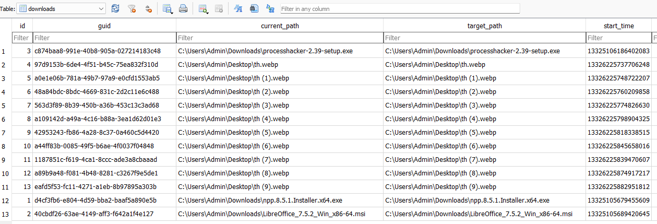The height and width of the screenshot is (224, 657).
Task: Sort by the guid column header
Action: pos(104,25)
